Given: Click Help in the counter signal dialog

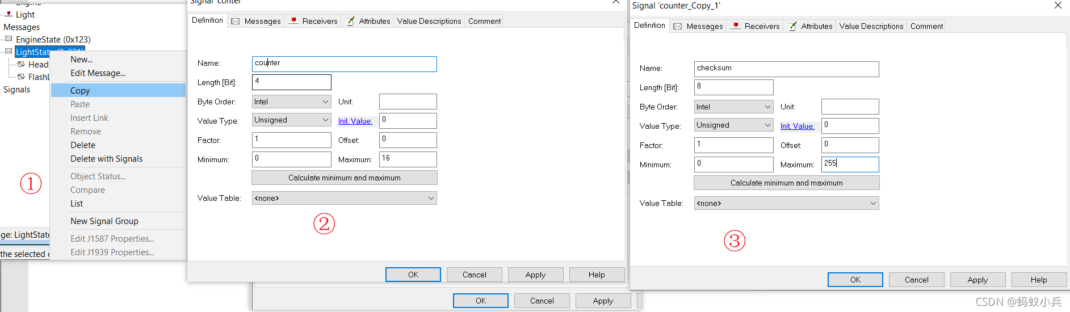Looking at the screenshot, I should [597, 275].
